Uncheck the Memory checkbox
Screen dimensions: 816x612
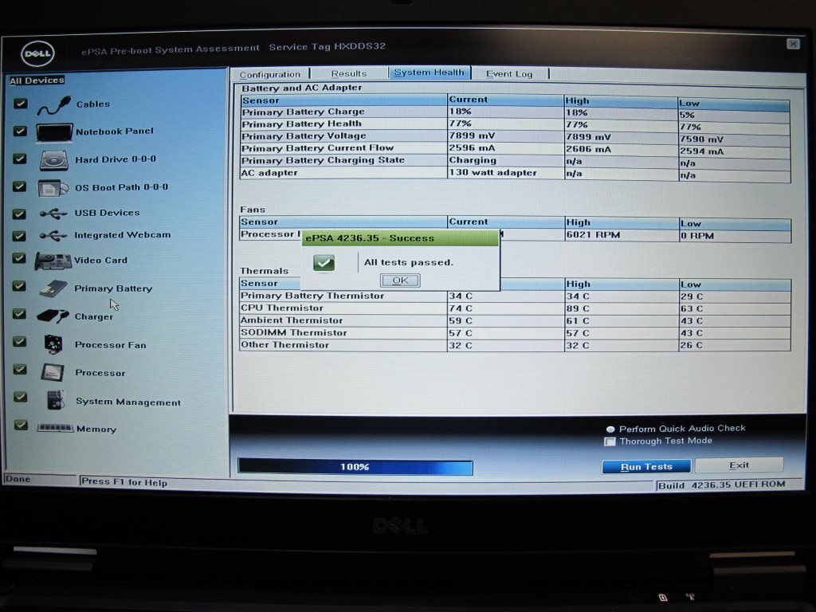click(21, 426)
